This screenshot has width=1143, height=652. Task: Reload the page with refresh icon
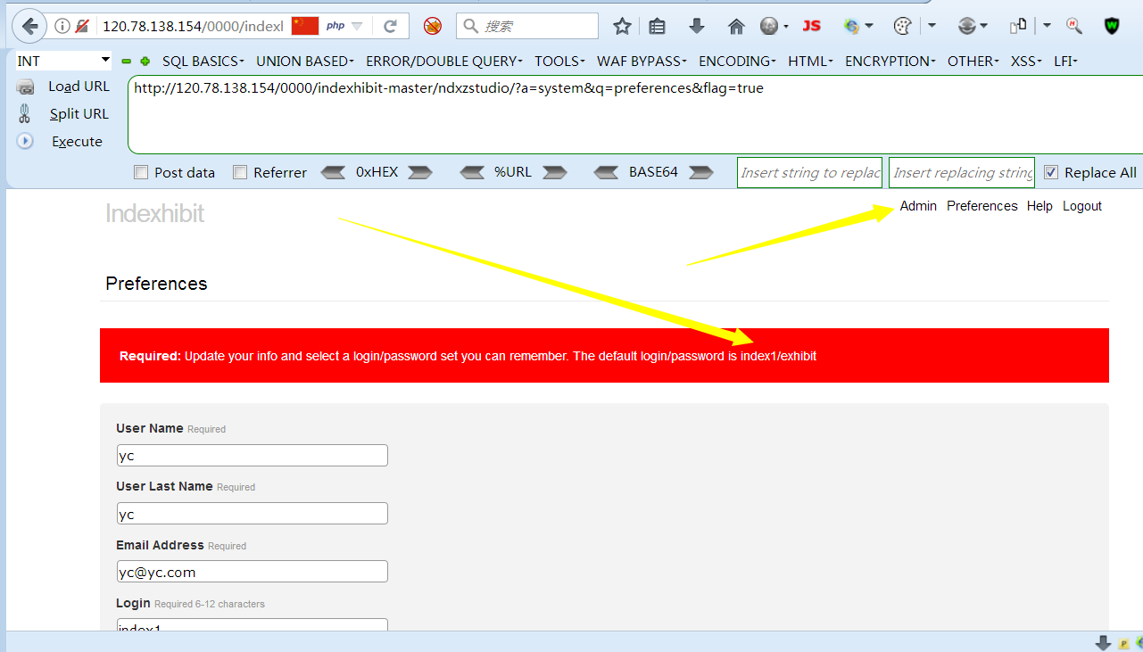(390, 26)
